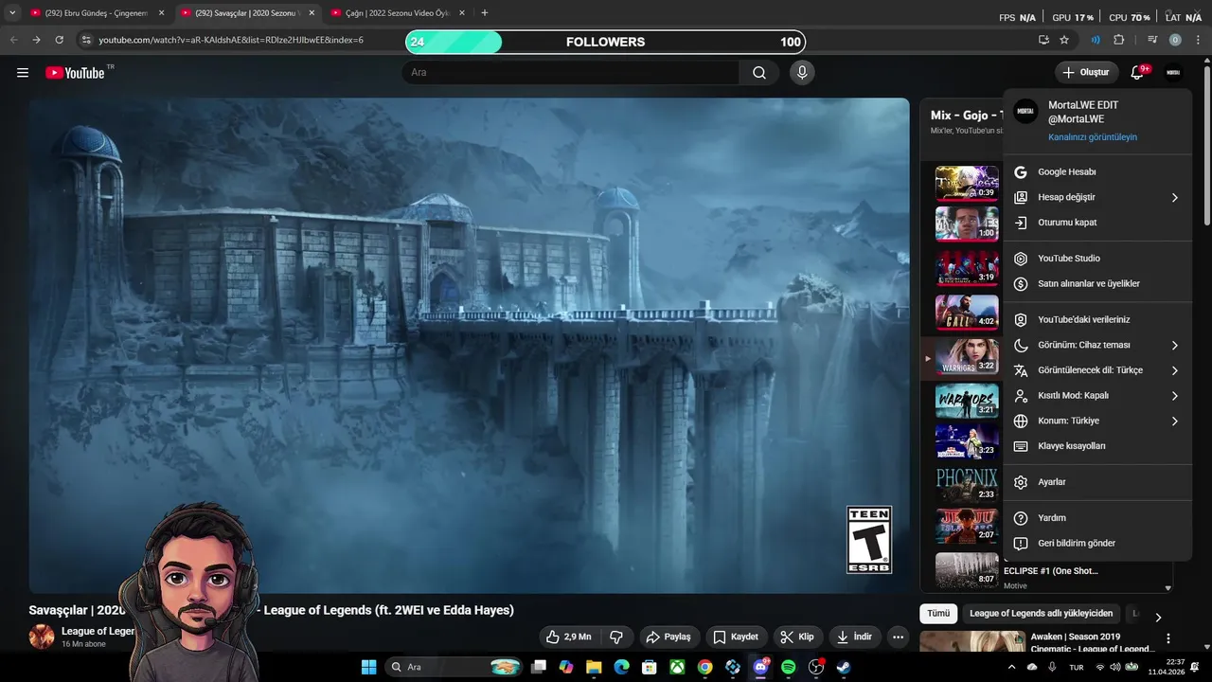
Task: Open the notifications bell
Action: 1139,73
